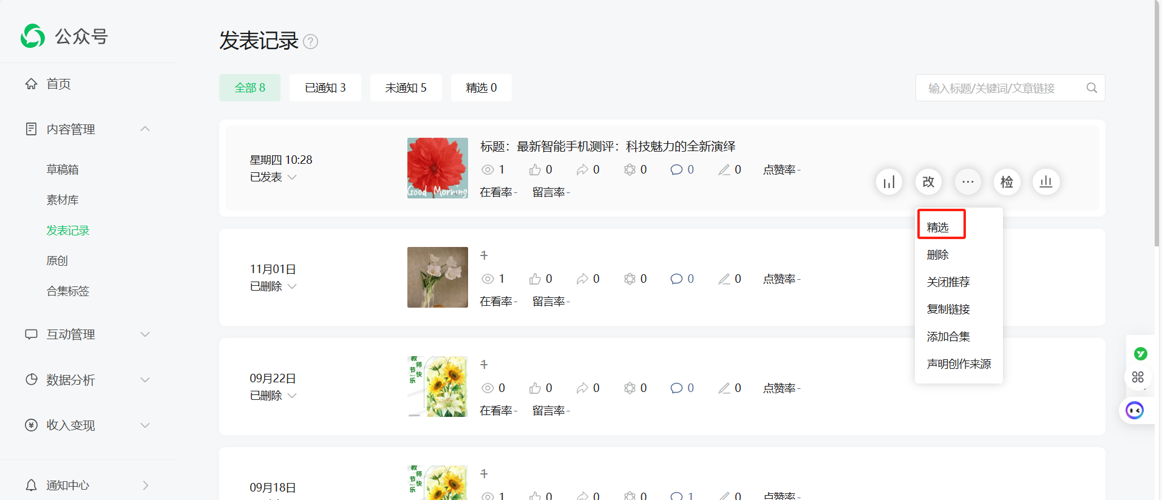Open 素材库 material library
This screenshot has height=500, width=1162.
pyautogui.click(x=63, y=200)
